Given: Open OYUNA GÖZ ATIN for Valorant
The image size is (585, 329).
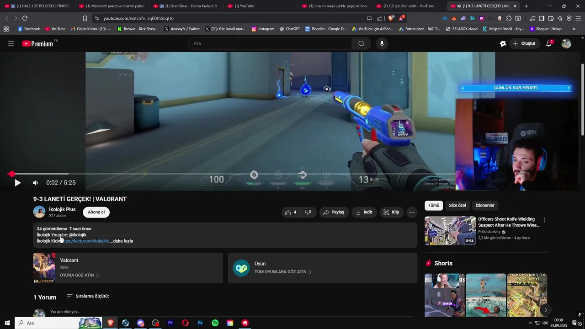Looking at the screenshot, I should [x=80, y=275].
